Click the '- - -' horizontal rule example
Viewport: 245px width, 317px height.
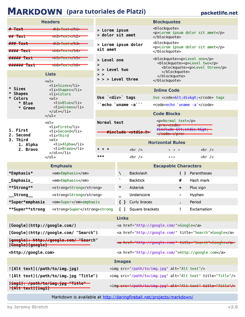coord(174,150)
